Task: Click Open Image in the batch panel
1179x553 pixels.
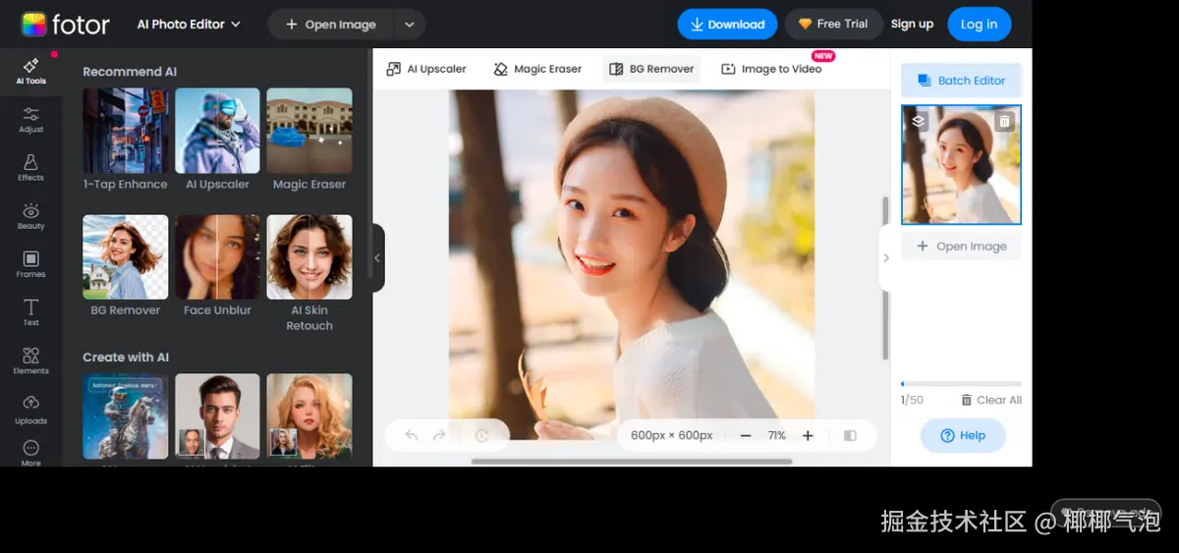Action: point(961,246)
